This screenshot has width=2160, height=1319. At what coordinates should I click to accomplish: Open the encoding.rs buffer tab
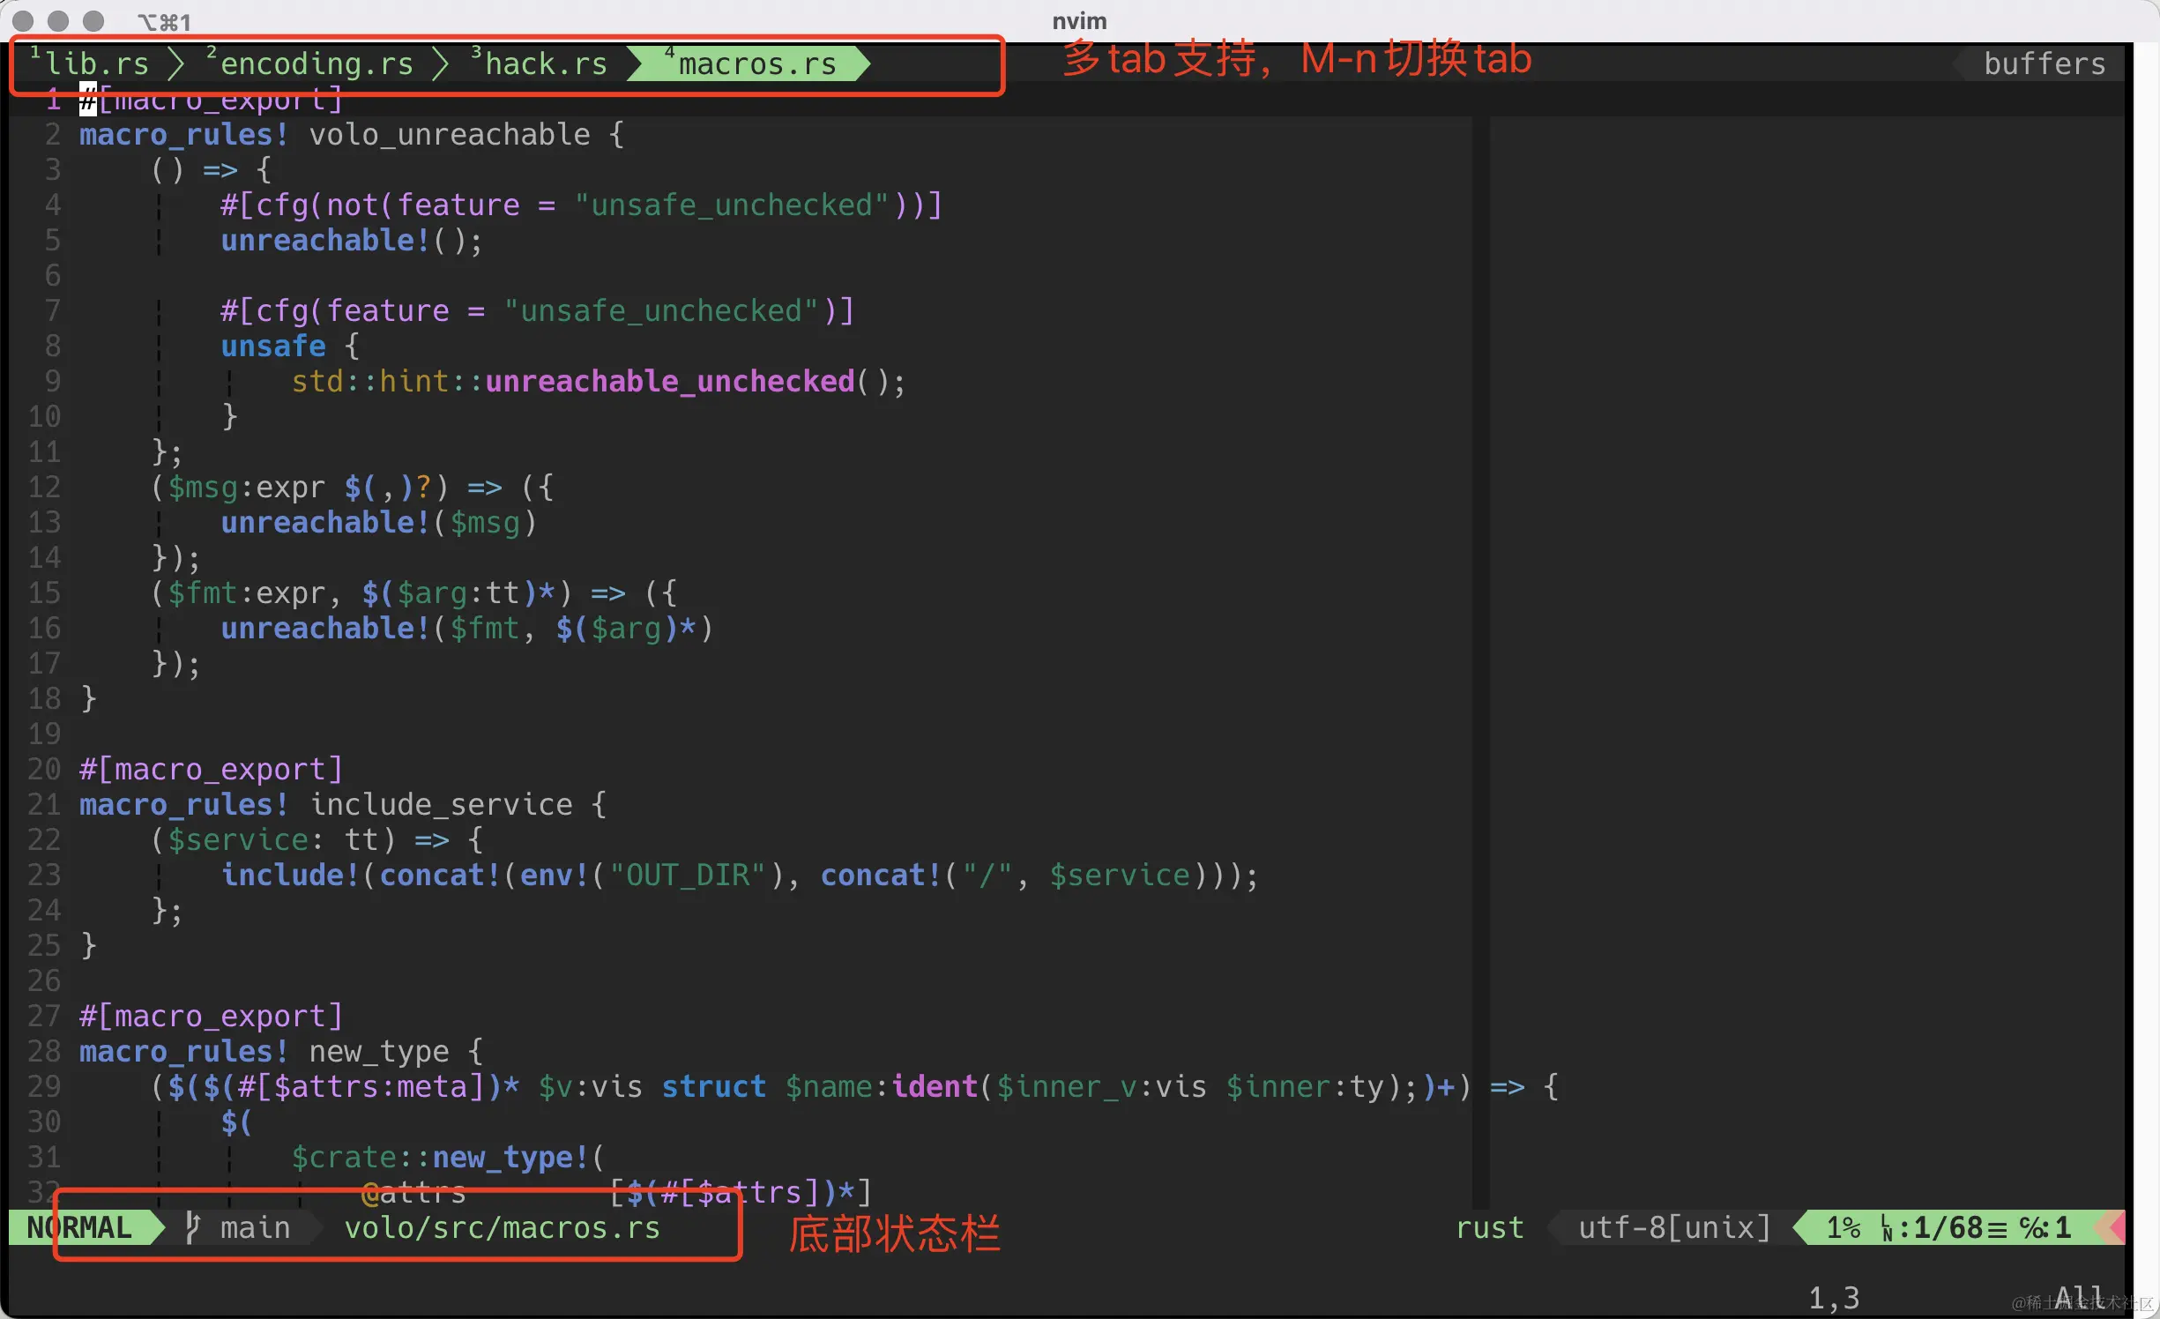313,63
